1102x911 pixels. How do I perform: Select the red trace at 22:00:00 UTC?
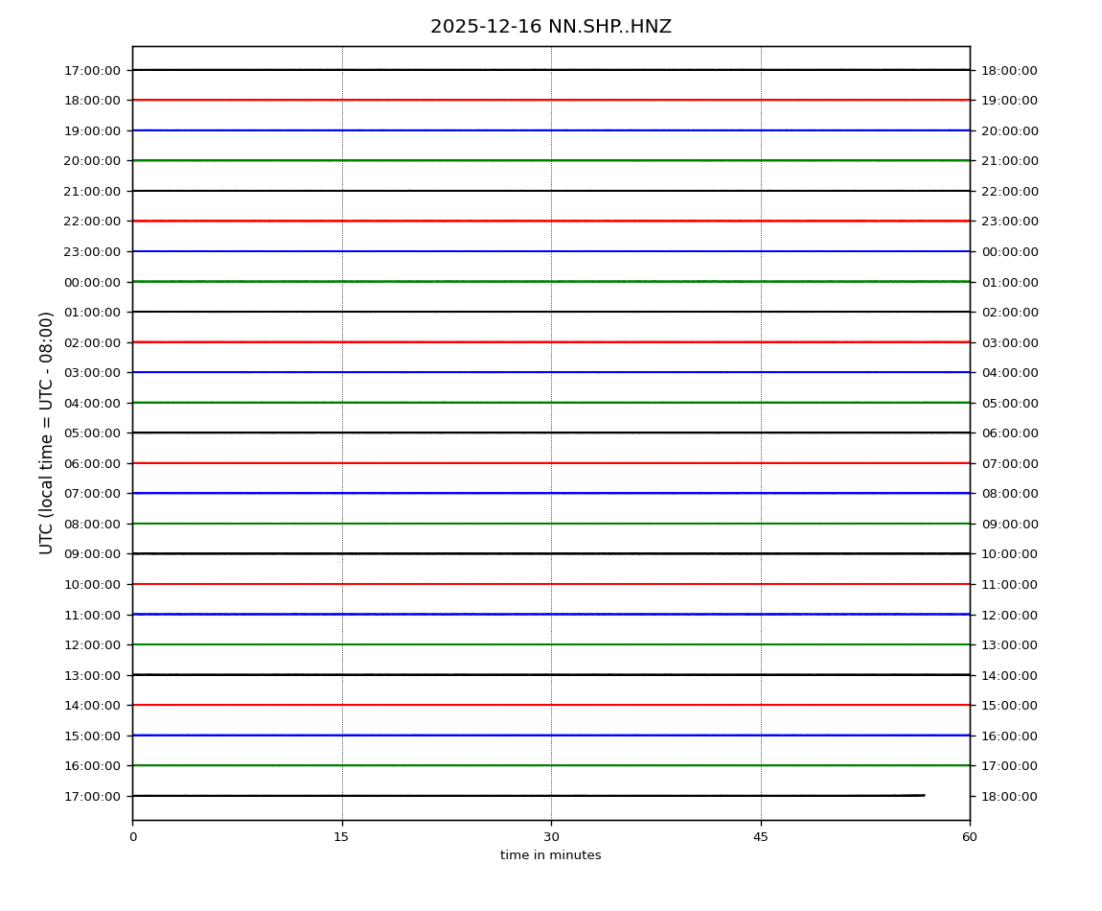click(551, 222)
